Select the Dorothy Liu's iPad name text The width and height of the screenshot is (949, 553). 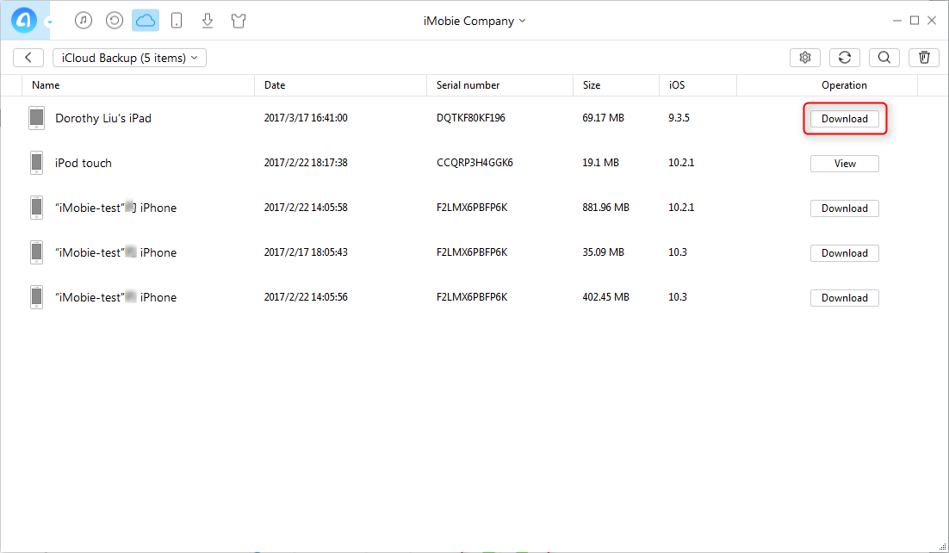pyautogui.click(x=103, y=118)
